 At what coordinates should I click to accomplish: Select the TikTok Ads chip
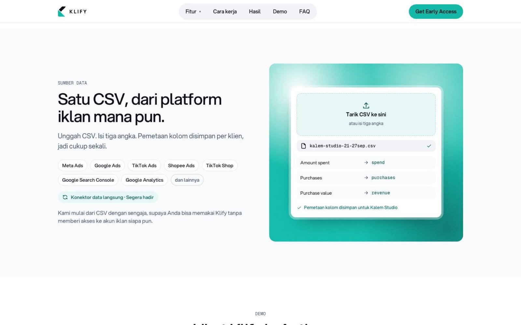(144, 165)
